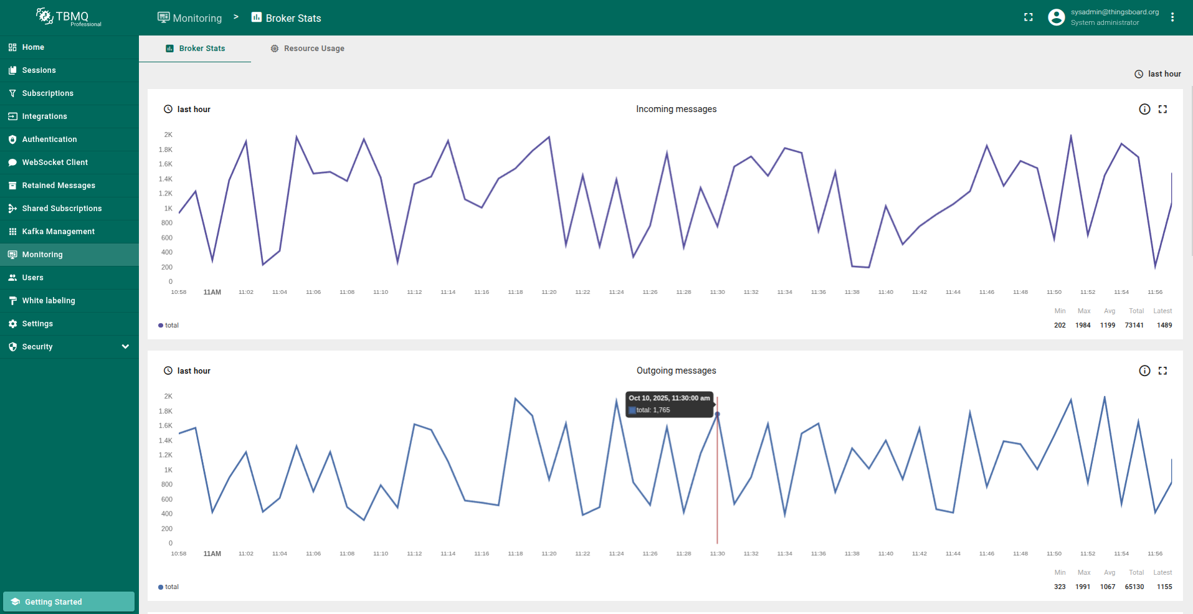
Task: Open Shared Subscriptions in the sidebar
Action: [x=62, y=209]
